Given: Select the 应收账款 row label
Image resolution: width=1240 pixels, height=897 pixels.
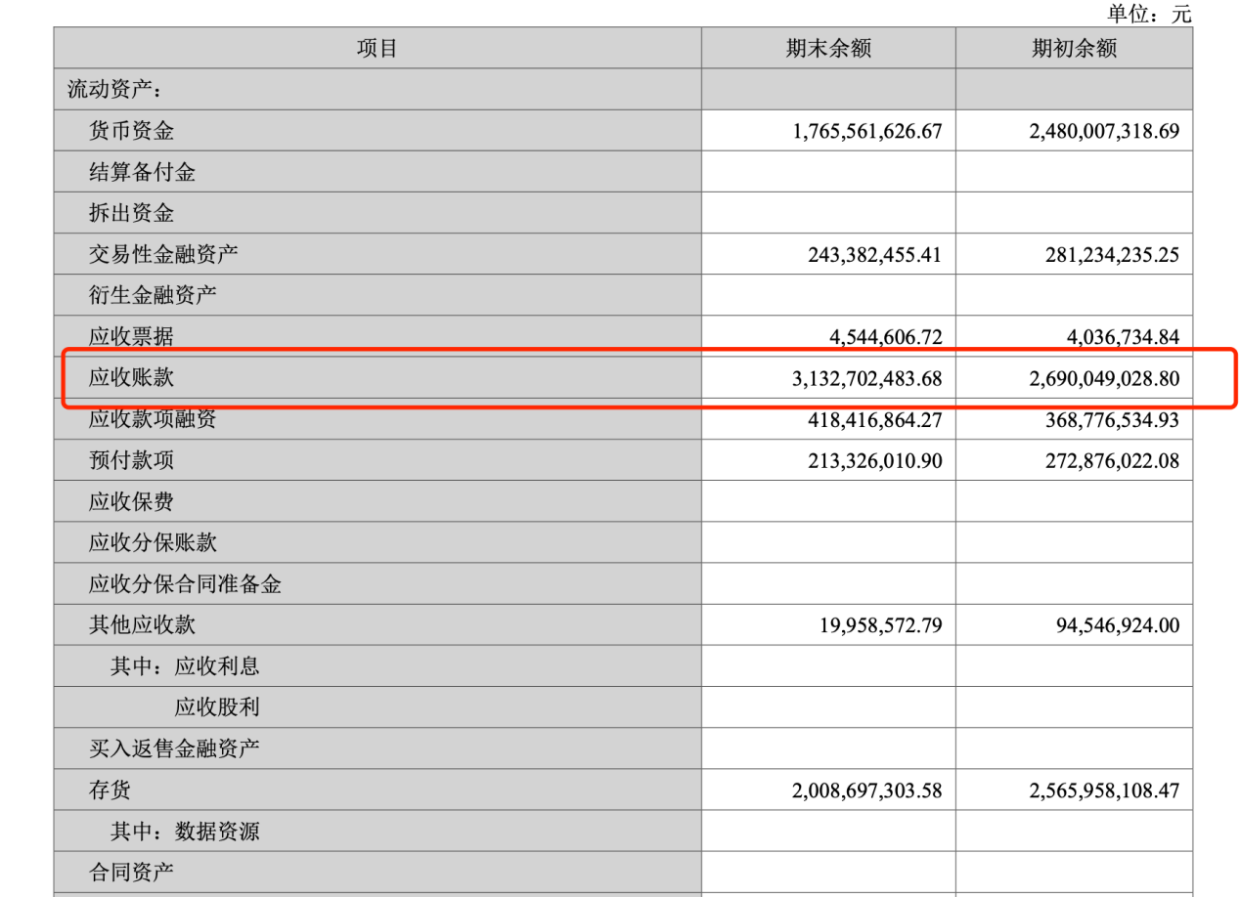Looking at the screenshot, I should point(131,378).
